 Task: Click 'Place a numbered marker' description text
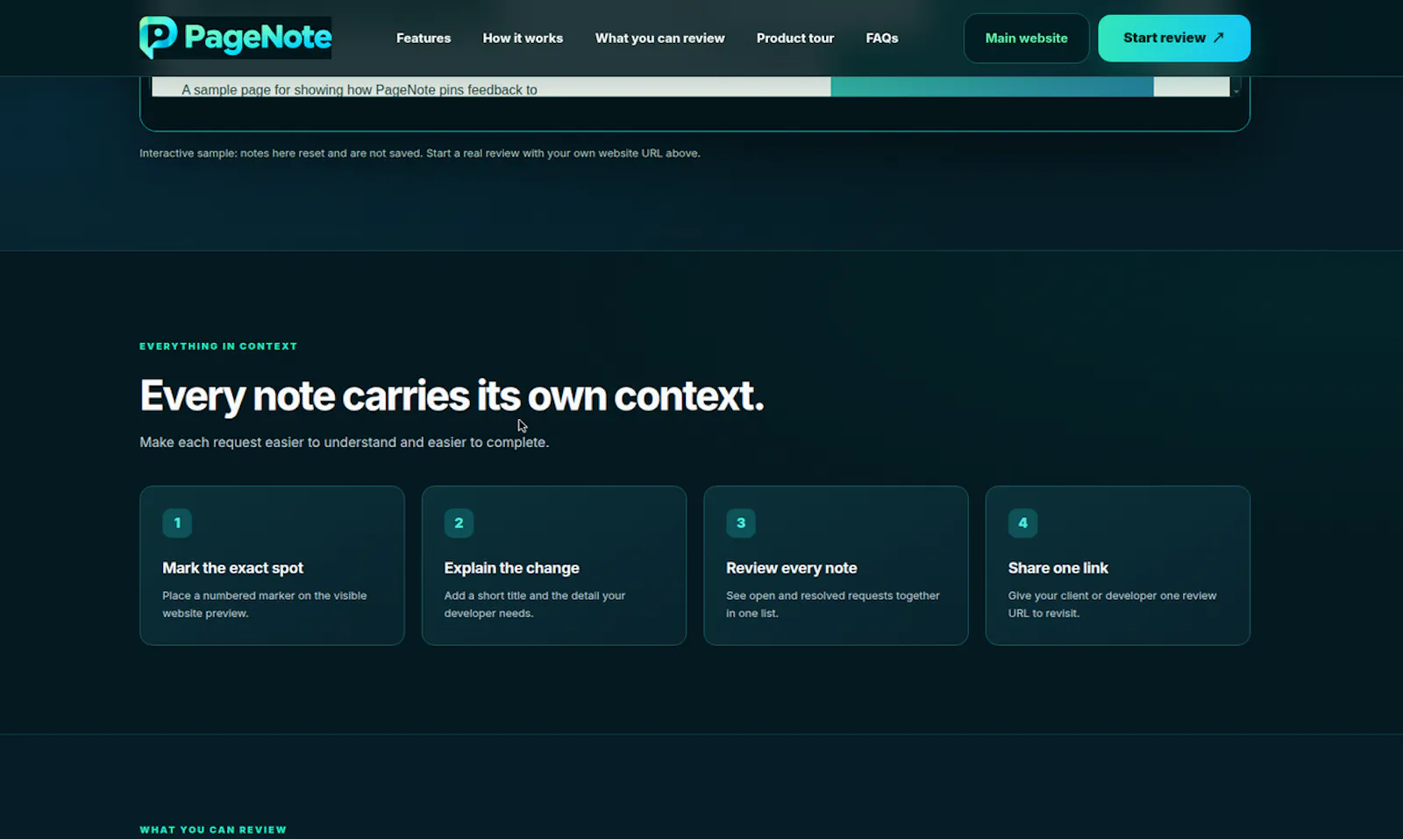[x=264, y=604]
